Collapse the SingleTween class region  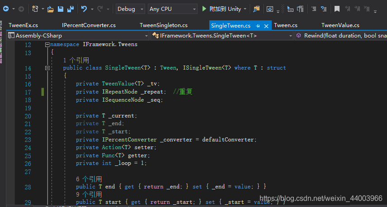47,68
